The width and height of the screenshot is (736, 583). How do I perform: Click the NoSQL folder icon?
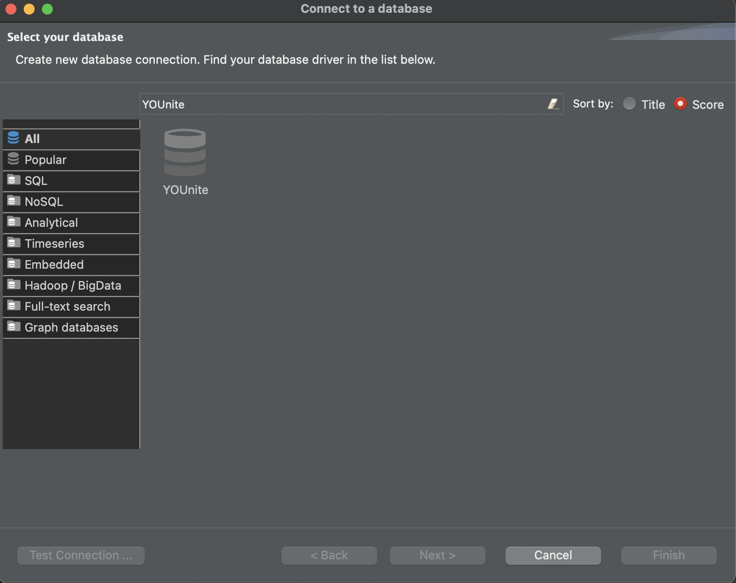click(13, 201)
